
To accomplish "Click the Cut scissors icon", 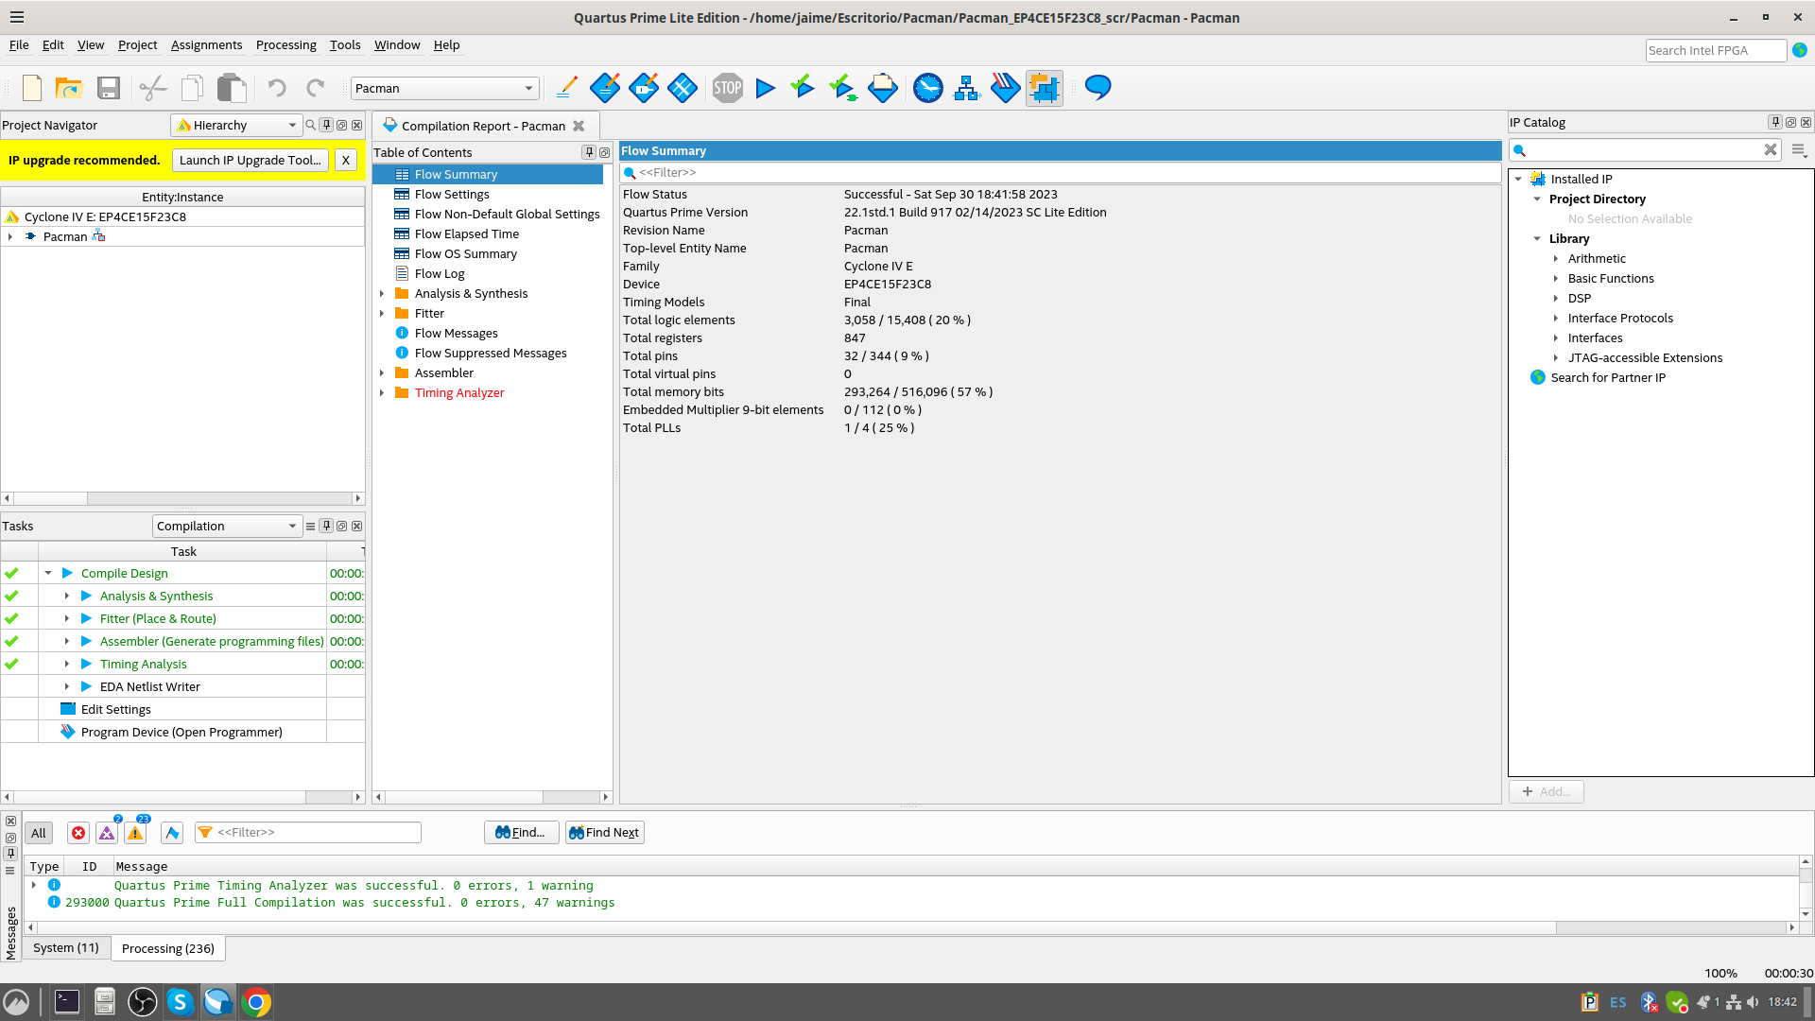I will click(153, 88).
